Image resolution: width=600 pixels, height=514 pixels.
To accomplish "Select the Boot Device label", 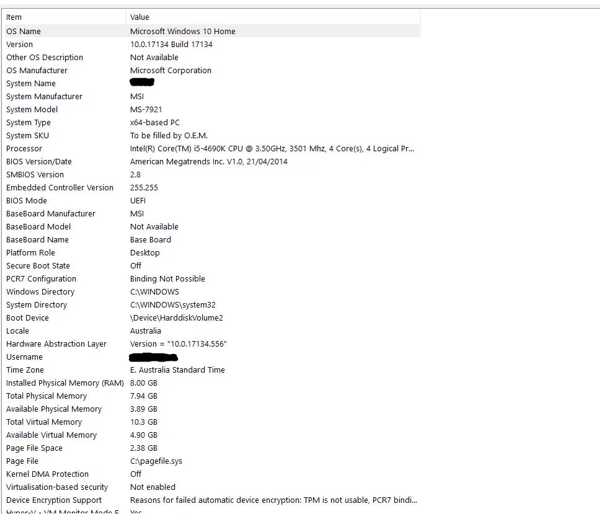I will point(27,317).
